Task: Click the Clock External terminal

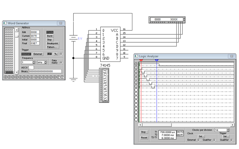Action: point(199,140)
